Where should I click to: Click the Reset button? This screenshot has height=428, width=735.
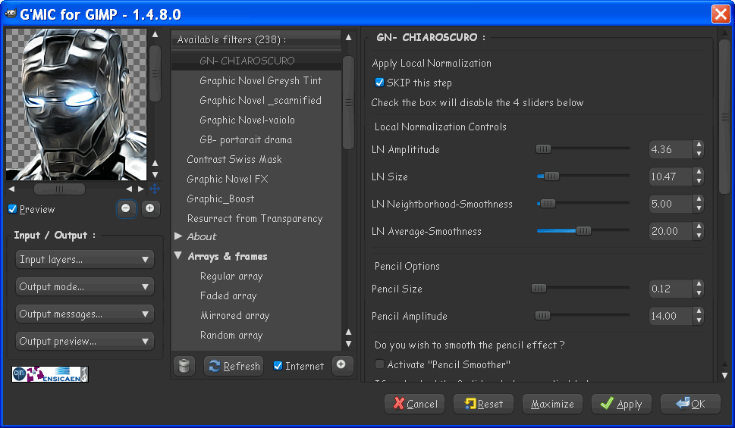pos(483,404)
